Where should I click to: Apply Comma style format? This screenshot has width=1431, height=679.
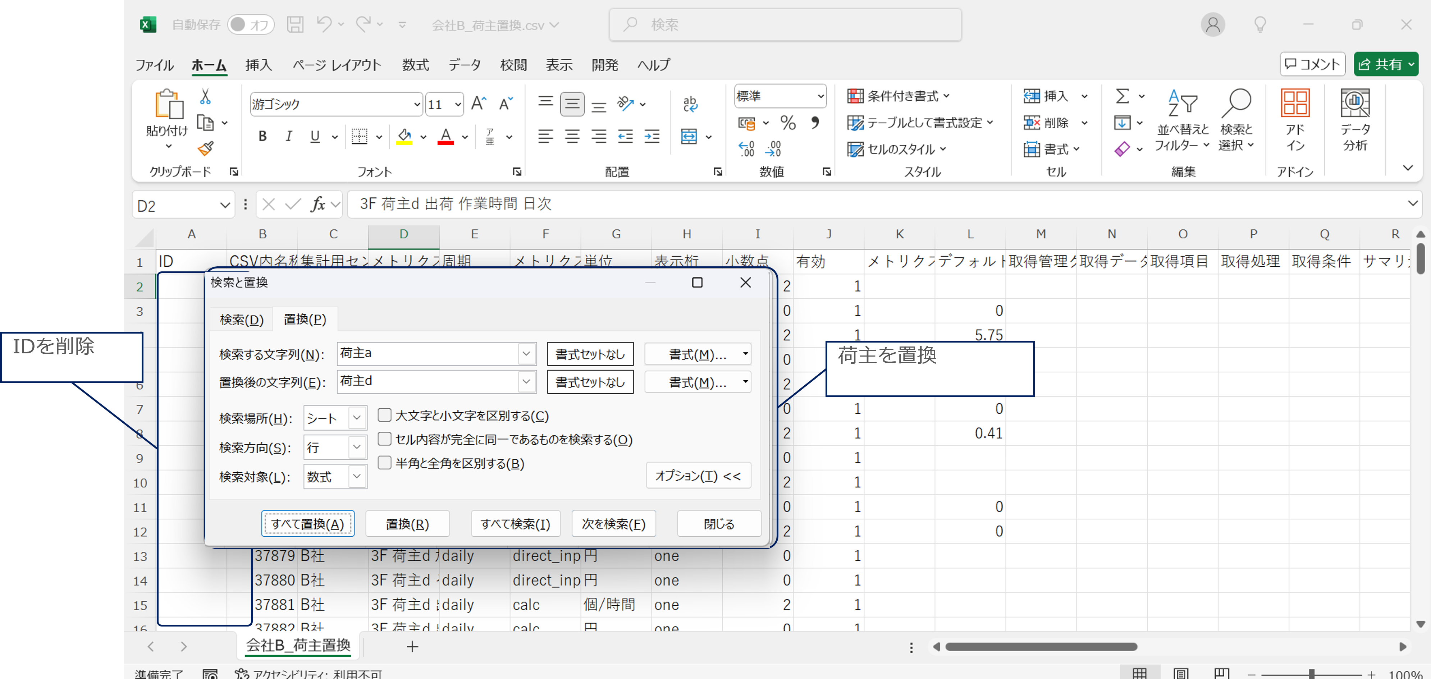(x=815, y=123)
